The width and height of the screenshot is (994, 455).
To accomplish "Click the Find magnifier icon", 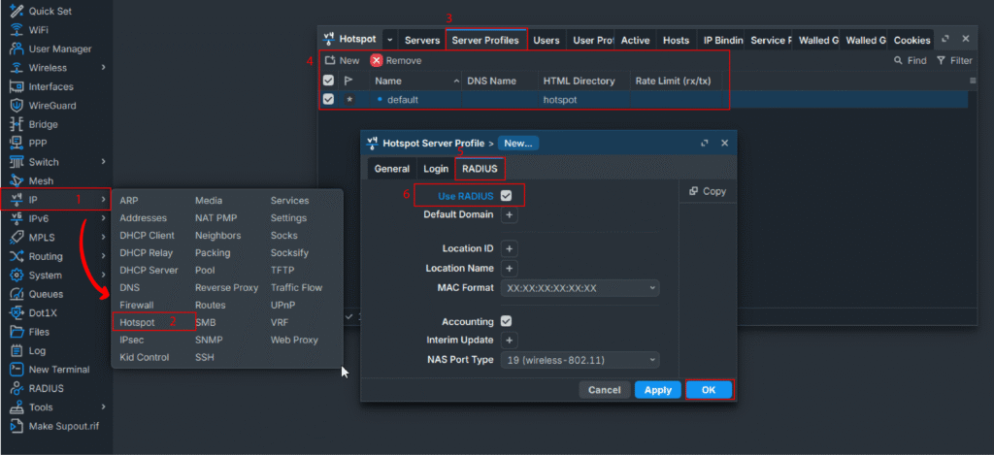I will click(x=898, y=60).
